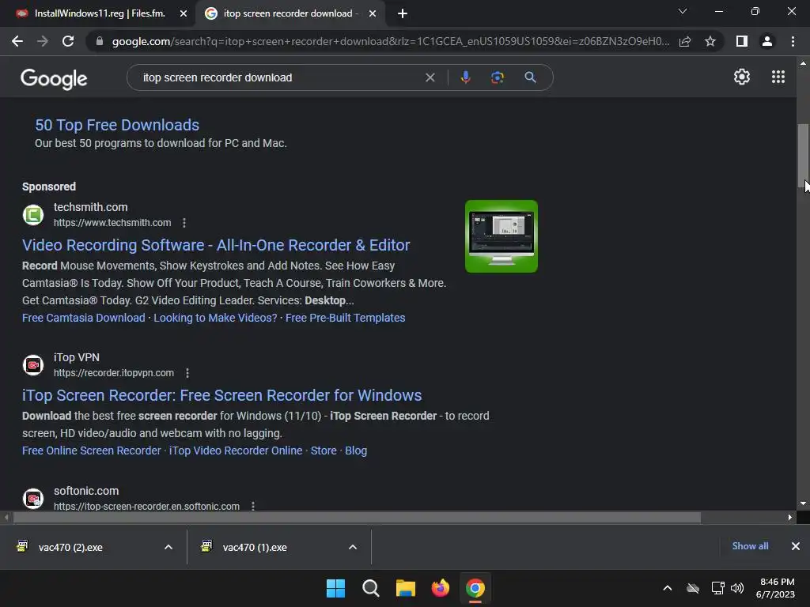
Task: Open options for softonic.com result
Action: point(253,506)
